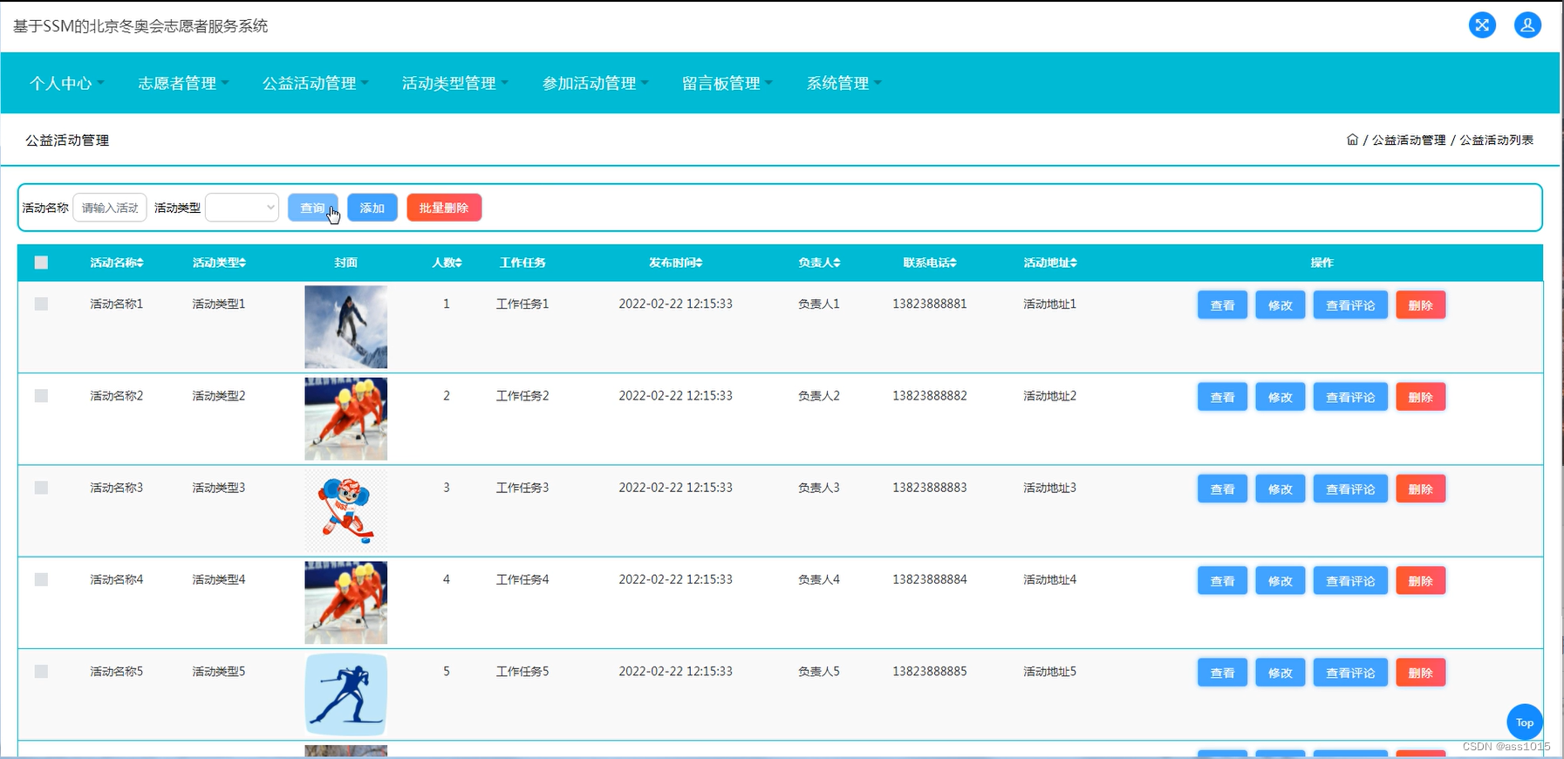Image resolution: width=1564 pixels, height=759 pixels.
Task: Click 查看评论 for 活动名称2 row
Action: click(x=1350, y=397)
